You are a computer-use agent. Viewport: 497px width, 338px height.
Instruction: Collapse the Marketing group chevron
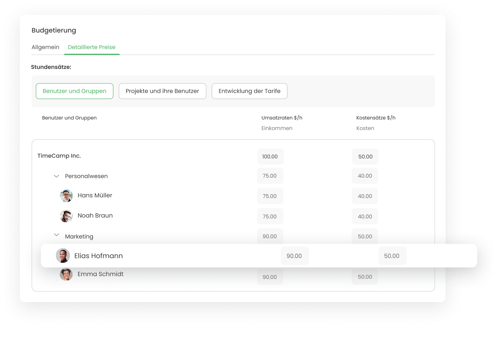pos(56,235)
